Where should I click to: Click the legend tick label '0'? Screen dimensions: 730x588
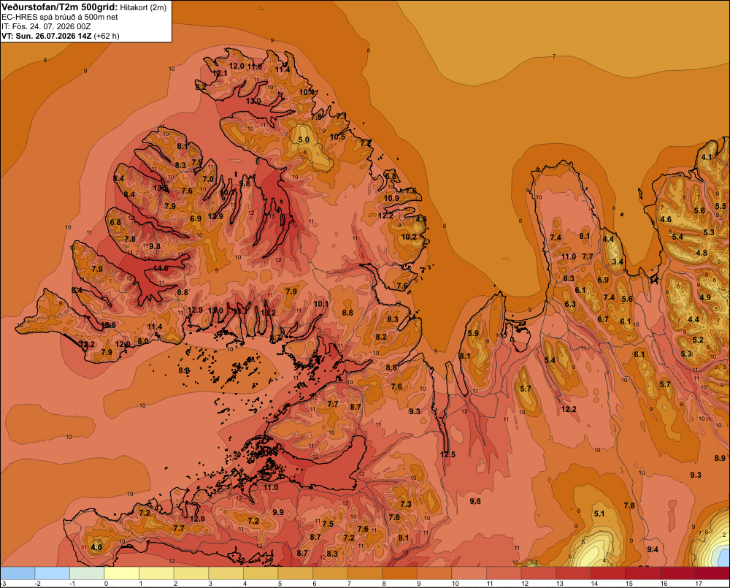tap(106, 584)
